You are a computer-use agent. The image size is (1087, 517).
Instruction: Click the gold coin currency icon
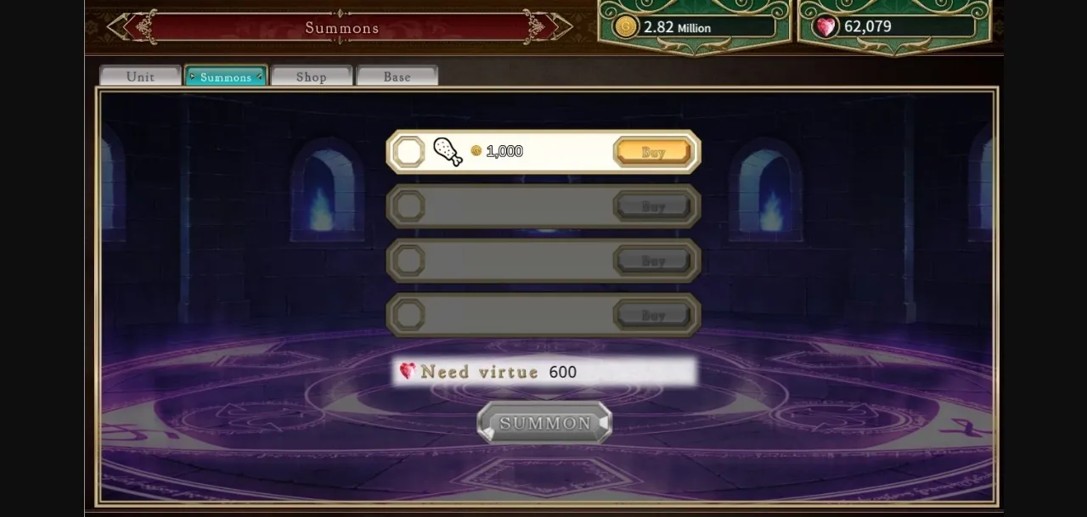click(625, 26)
